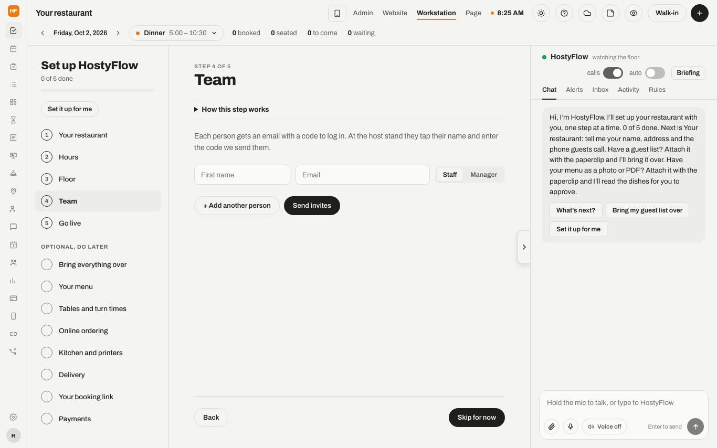717x448 pixels.
Task: Toggle light theme with the sun icon
Action: pos(541,13)
